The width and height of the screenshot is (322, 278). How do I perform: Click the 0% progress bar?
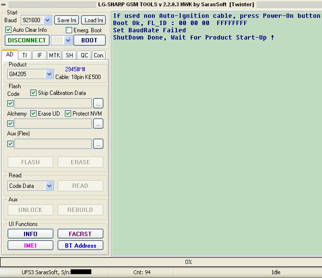(x=161, y=262)
